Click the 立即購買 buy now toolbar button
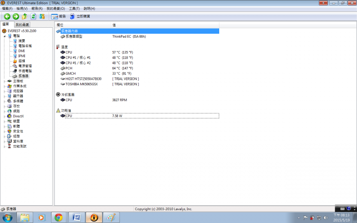This screenshot has width=357, height=223. [x=80, y=16]
